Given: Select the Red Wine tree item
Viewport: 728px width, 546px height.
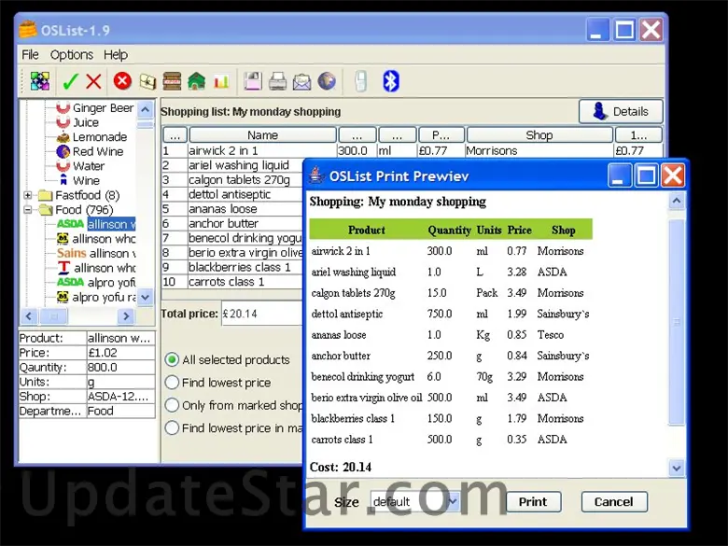Looking at the screenshot, I should 90,151.
